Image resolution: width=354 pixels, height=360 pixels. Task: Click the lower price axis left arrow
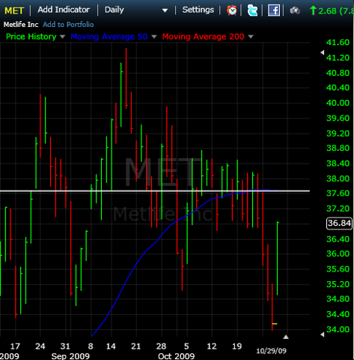[x=323, y=334]
